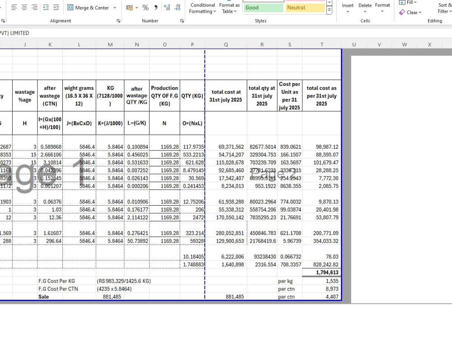This screenshot has height=339, width=452.
Task: Apply the Good cell style
Action: [x=263, y=8]
